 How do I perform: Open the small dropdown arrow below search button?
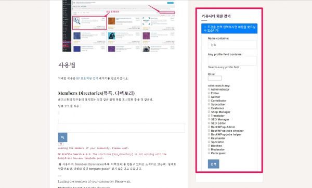[61, 144]
